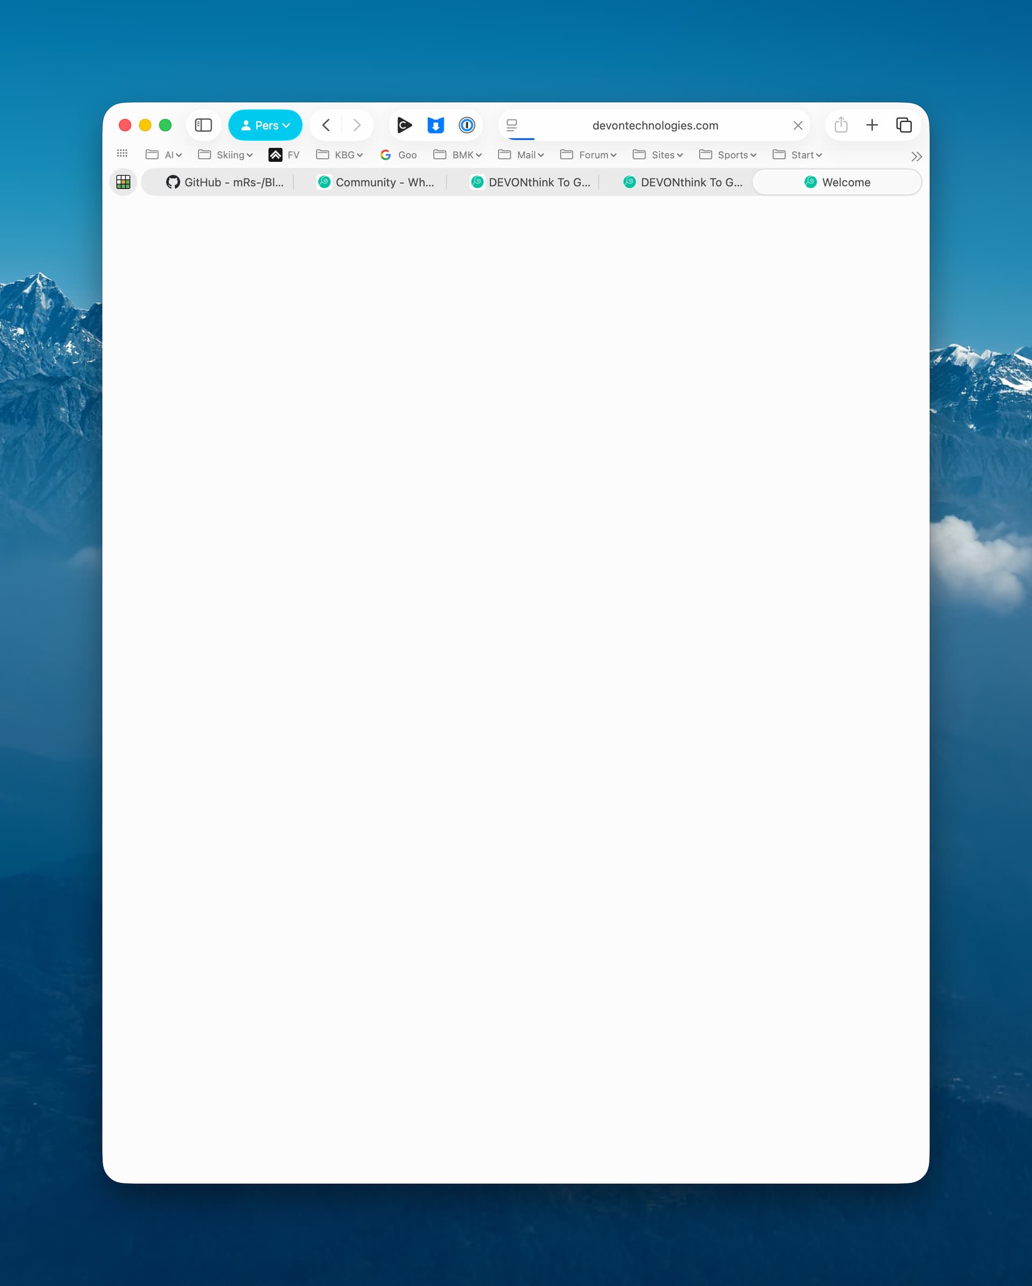This screenshot has height=1286, width=1032.
Task: Click the devontechnologies.com address field
Action: pyautogui.click(x=655, y=125)
